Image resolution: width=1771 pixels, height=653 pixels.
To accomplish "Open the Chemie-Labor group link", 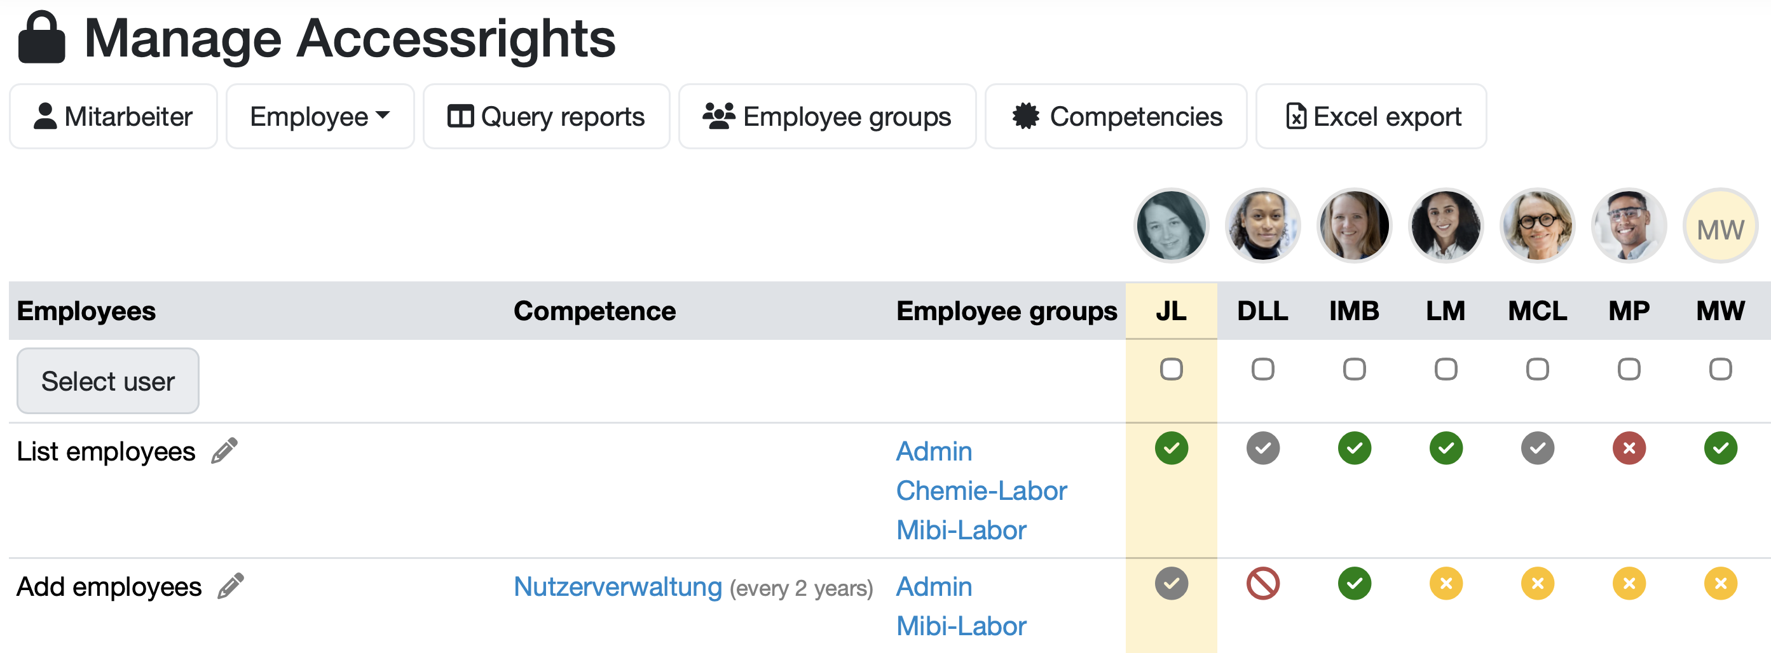I will pos(981,491).
